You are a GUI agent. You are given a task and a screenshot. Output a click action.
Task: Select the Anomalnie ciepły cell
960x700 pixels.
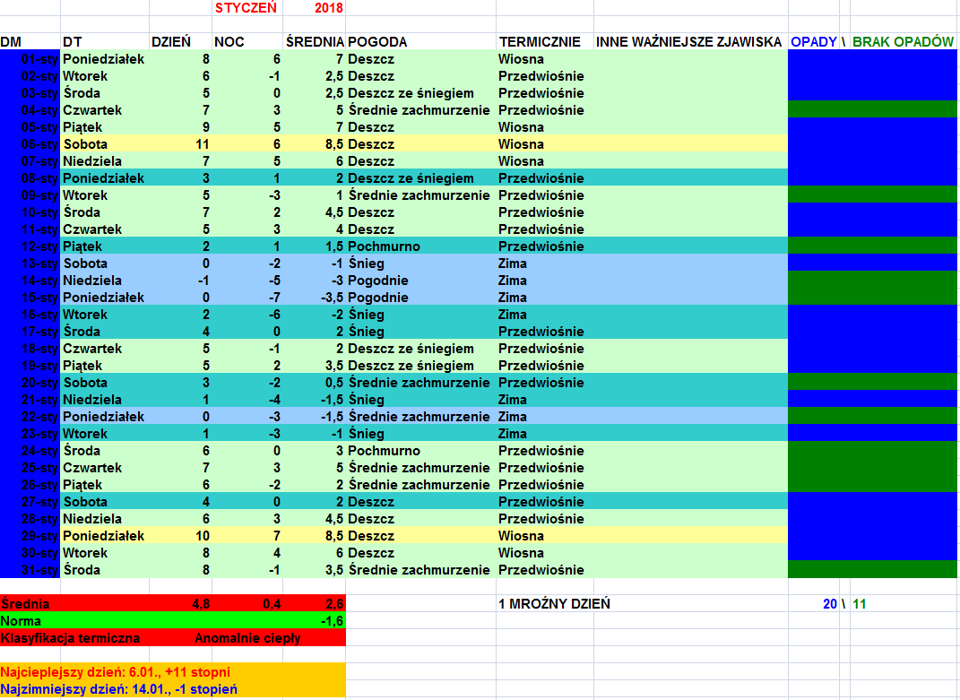247,638
